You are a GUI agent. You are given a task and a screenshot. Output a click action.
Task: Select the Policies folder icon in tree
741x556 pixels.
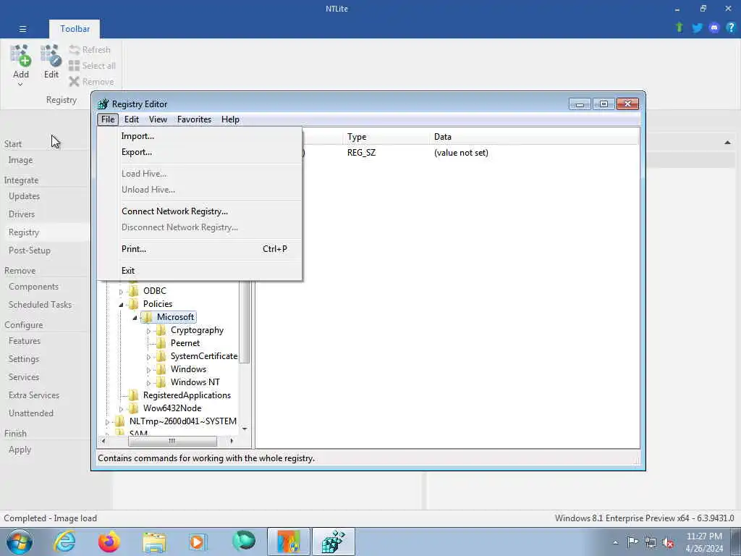point(134,304)
